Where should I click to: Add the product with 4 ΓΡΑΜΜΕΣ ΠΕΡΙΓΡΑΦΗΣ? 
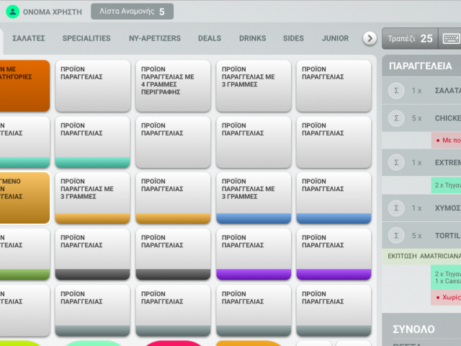[173, 86]
